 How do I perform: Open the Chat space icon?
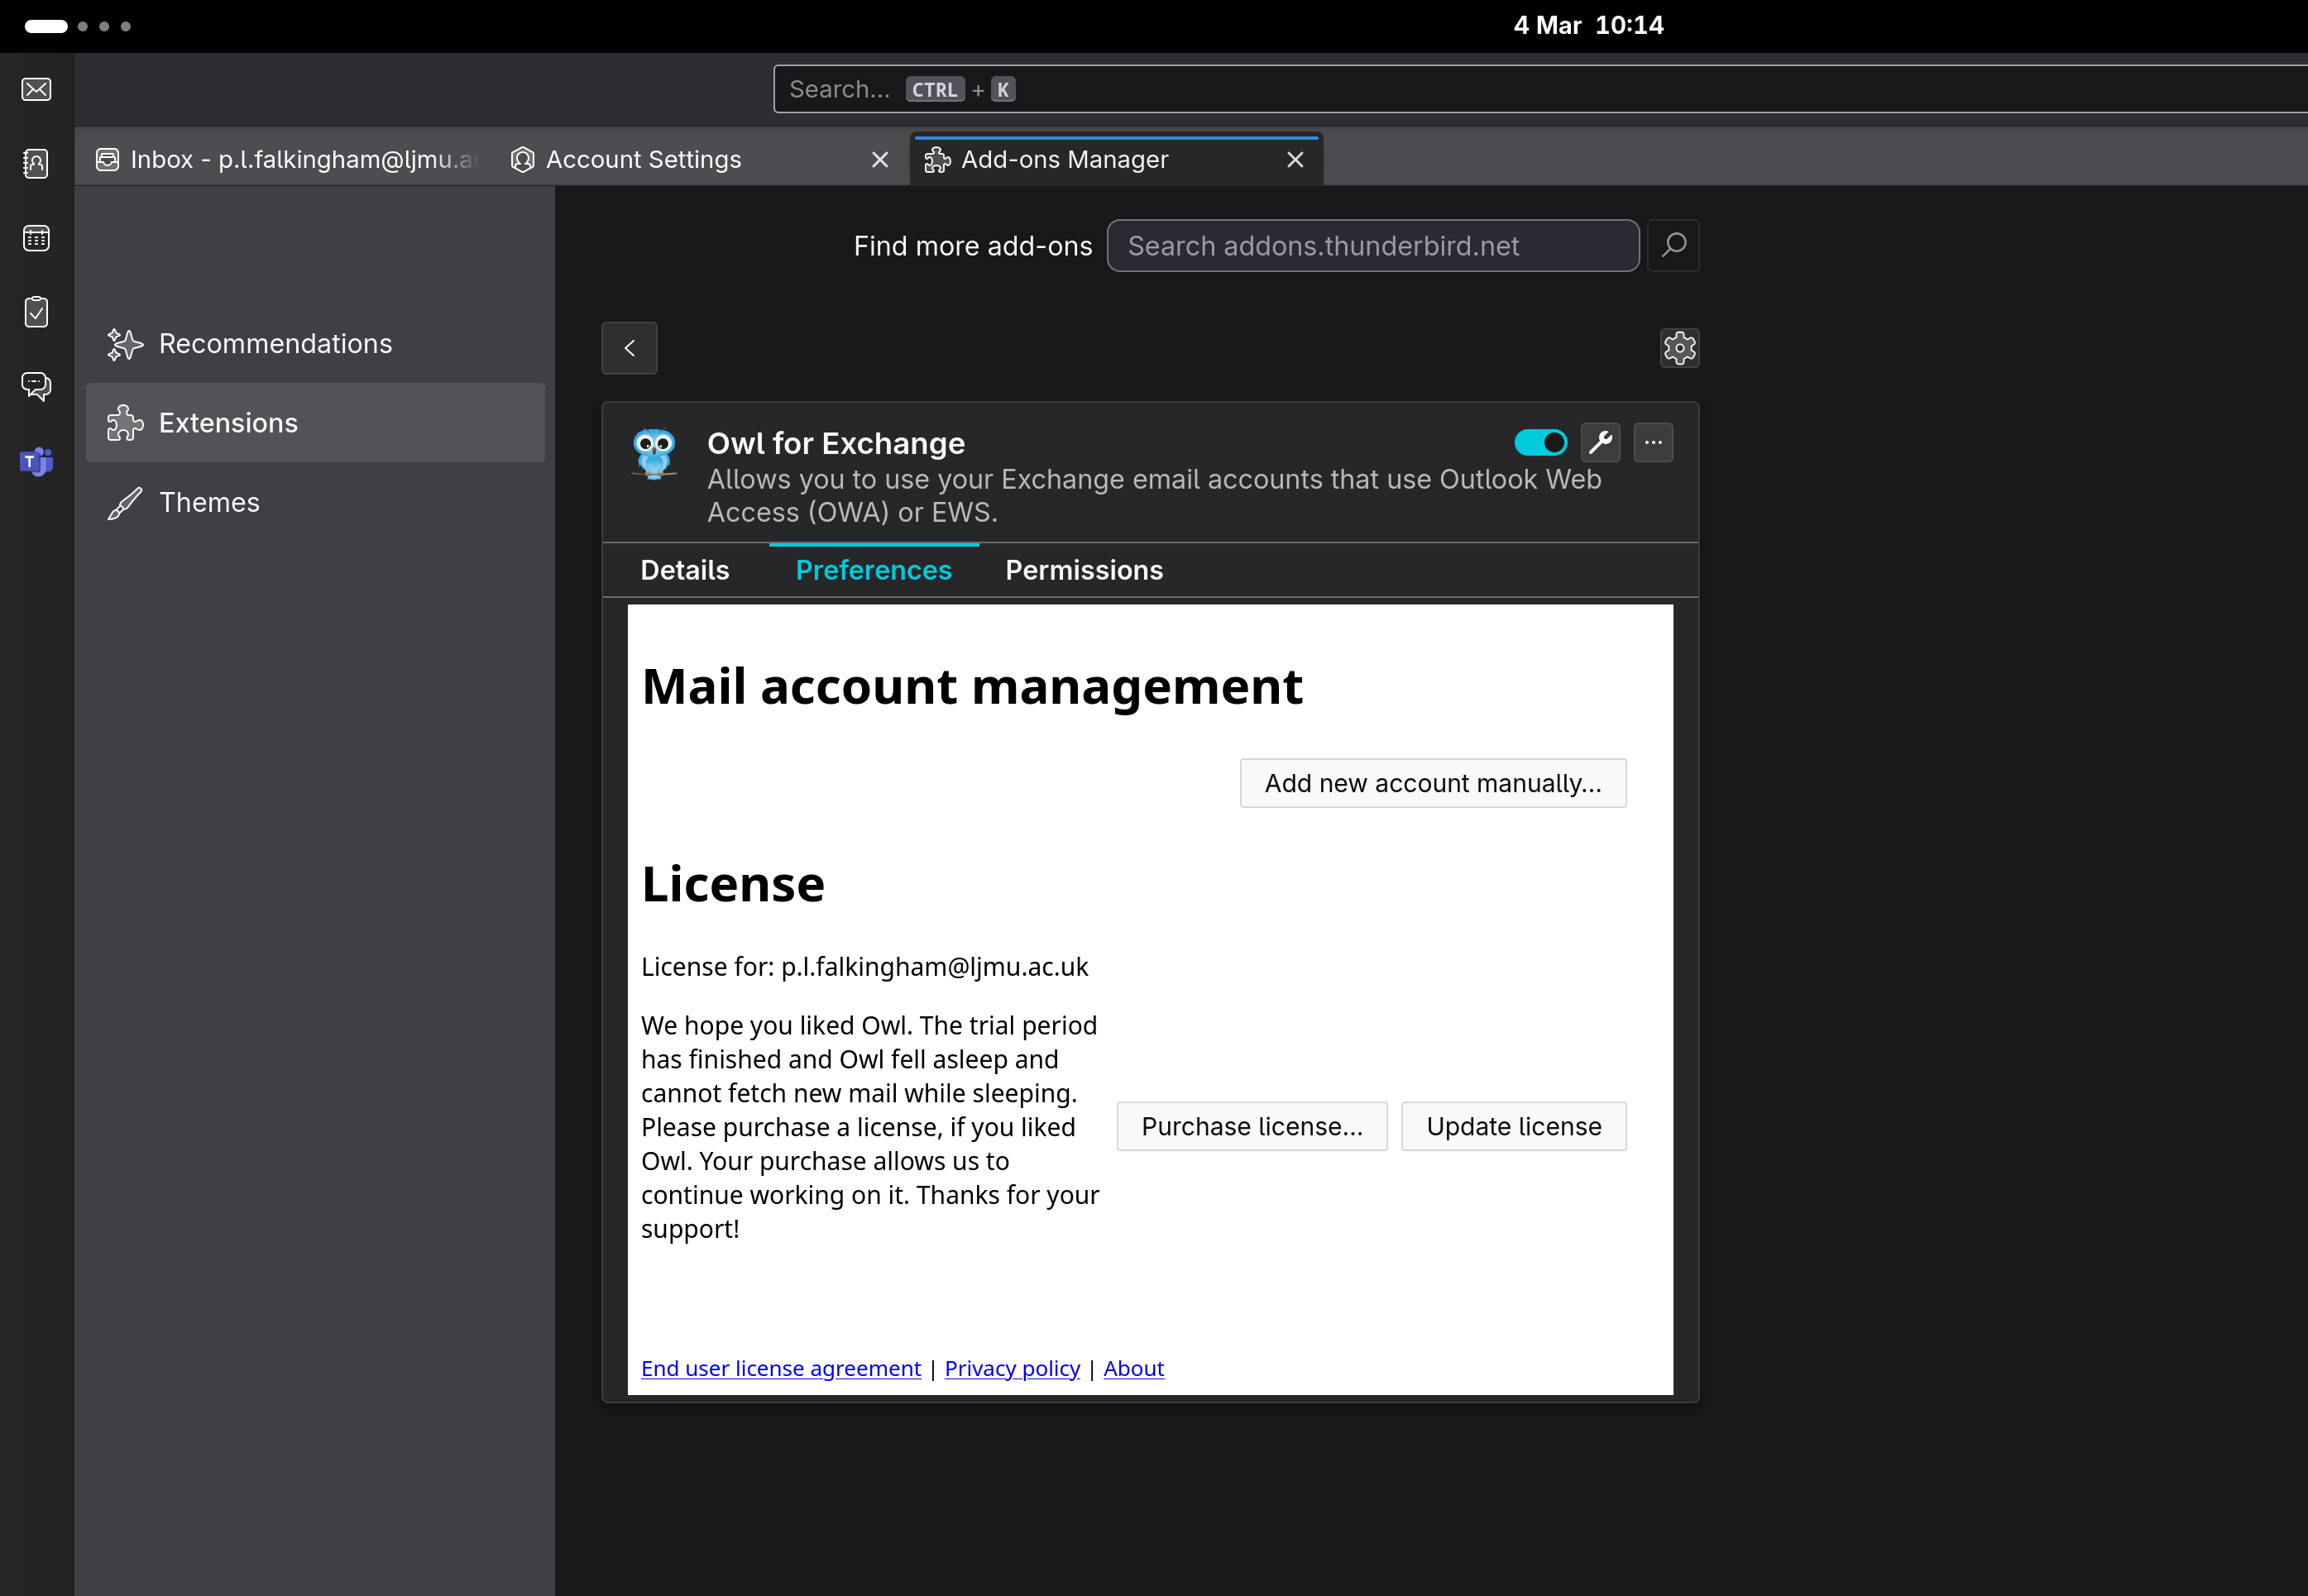pyautogui.click(x=36, y=386)
